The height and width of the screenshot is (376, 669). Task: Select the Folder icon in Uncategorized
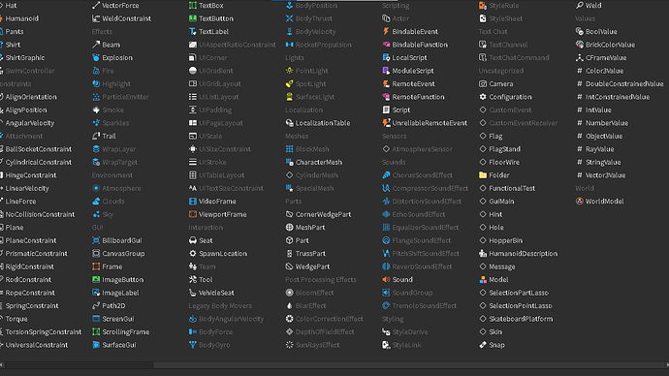pos(483,175)
